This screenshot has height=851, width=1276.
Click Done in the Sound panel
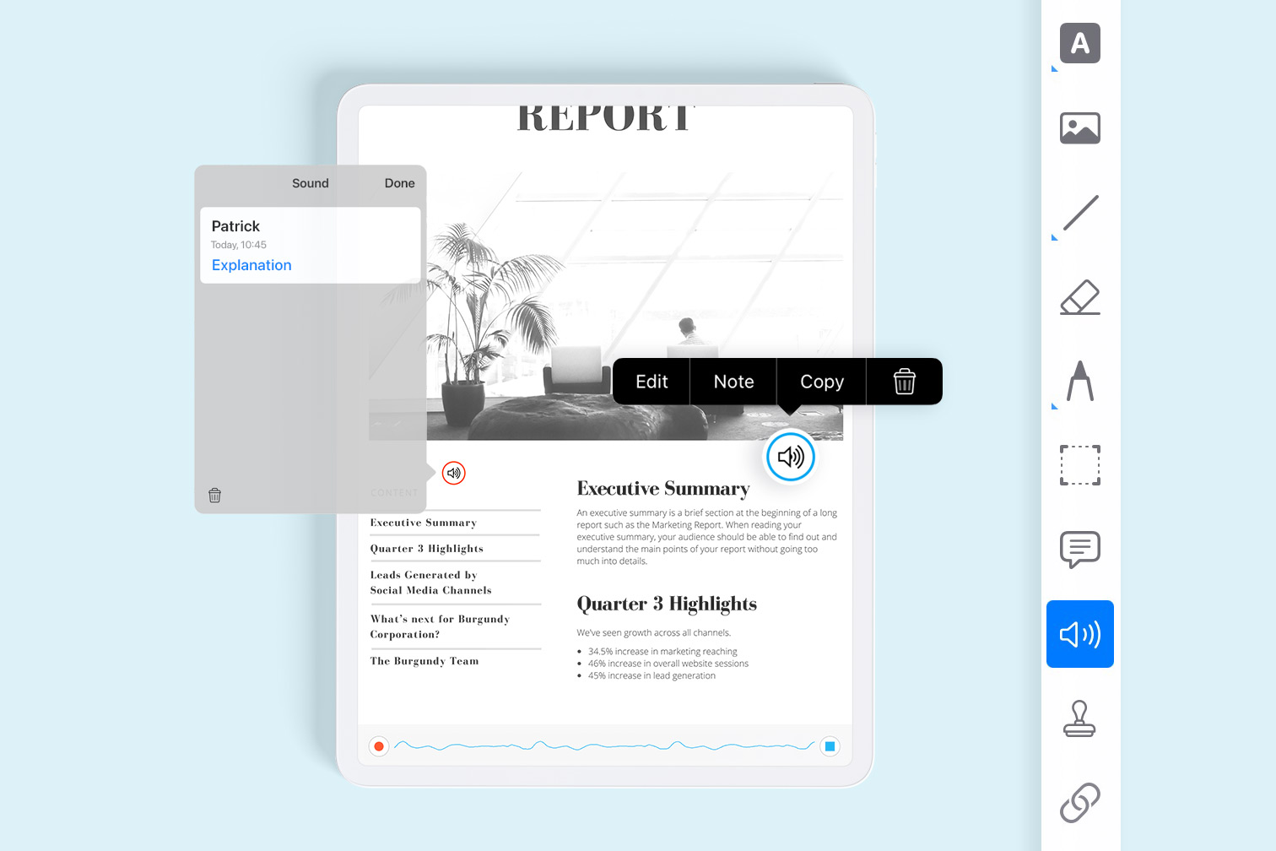(x=399, y=183)
